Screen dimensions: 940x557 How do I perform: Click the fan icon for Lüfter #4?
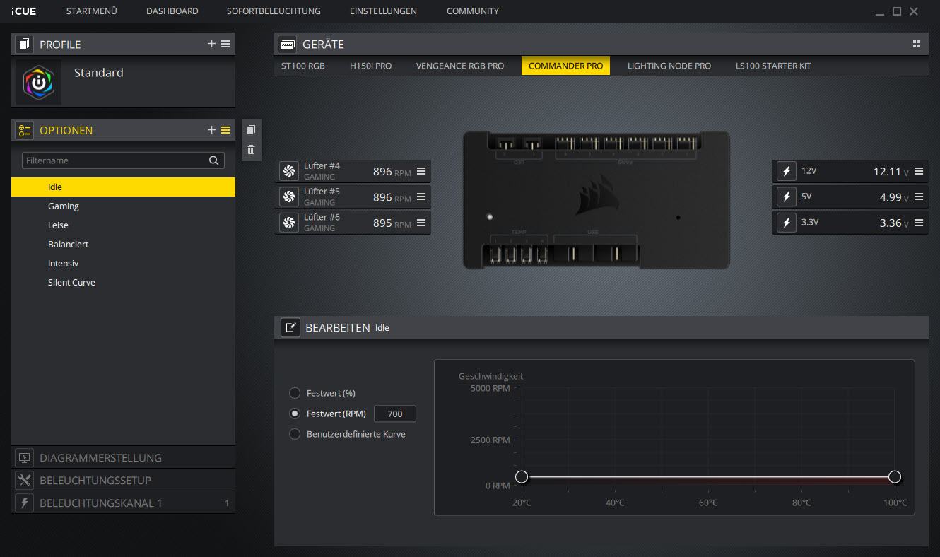coord(288,171)
